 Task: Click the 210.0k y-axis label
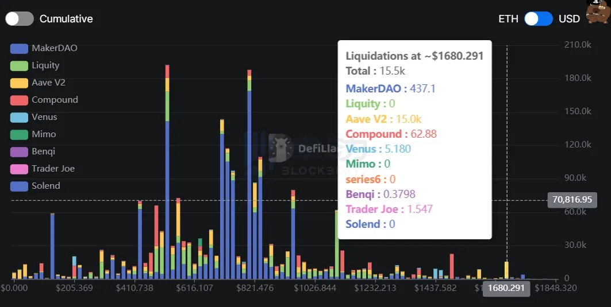578,45
